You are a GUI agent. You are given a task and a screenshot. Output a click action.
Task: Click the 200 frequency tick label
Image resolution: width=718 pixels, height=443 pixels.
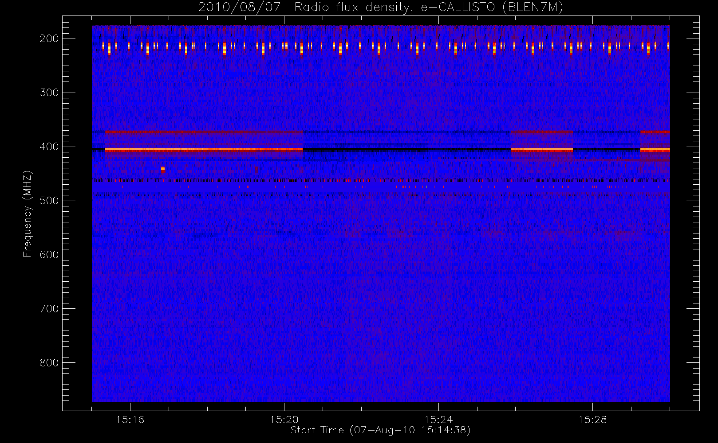pos(49,39)
